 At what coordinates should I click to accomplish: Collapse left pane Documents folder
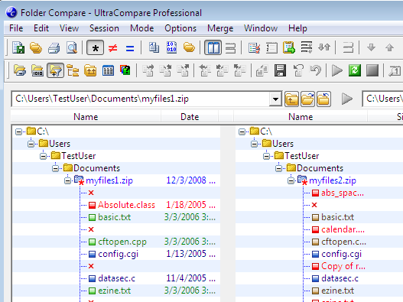click(x=55, y=168)
